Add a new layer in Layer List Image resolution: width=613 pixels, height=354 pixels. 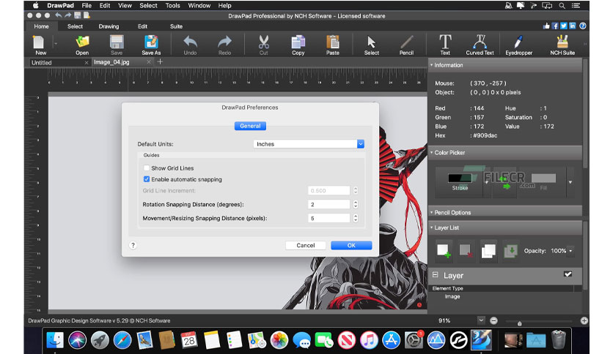pyautogui.click(x=444, y=251)
